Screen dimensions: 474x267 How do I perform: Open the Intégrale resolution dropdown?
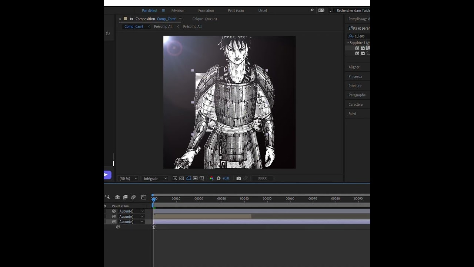(x=155, y=178)
